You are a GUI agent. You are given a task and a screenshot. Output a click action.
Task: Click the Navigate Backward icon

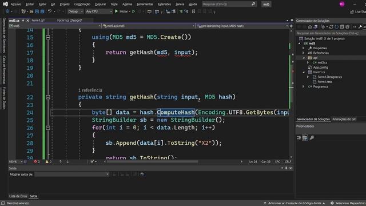point(7,11)
